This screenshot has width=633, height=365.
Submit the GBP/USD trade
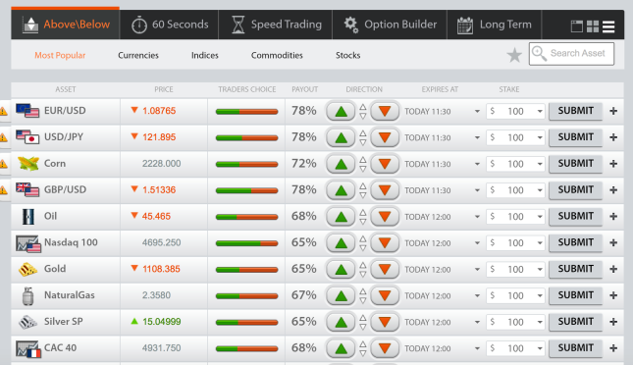(576, 190)
